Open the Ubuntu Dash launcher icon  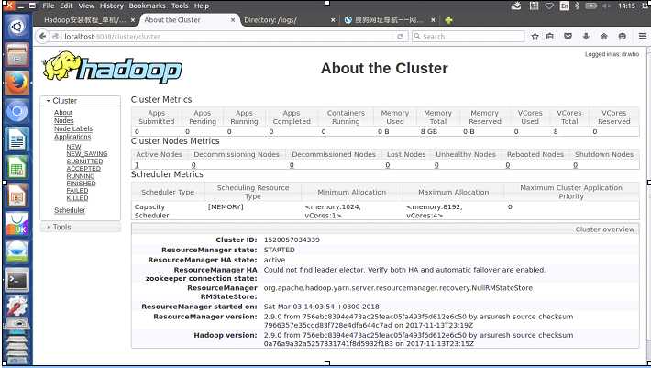(x=17, y=28)
